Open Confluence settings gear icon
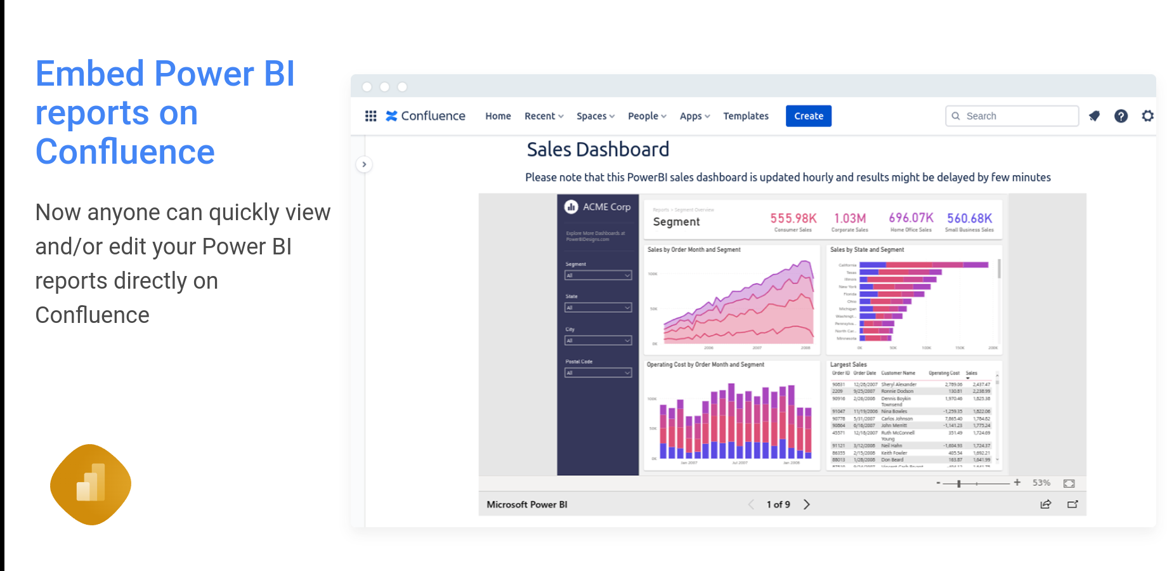The width and height of the screenshot is (1167, 571). coord(1148,116)
